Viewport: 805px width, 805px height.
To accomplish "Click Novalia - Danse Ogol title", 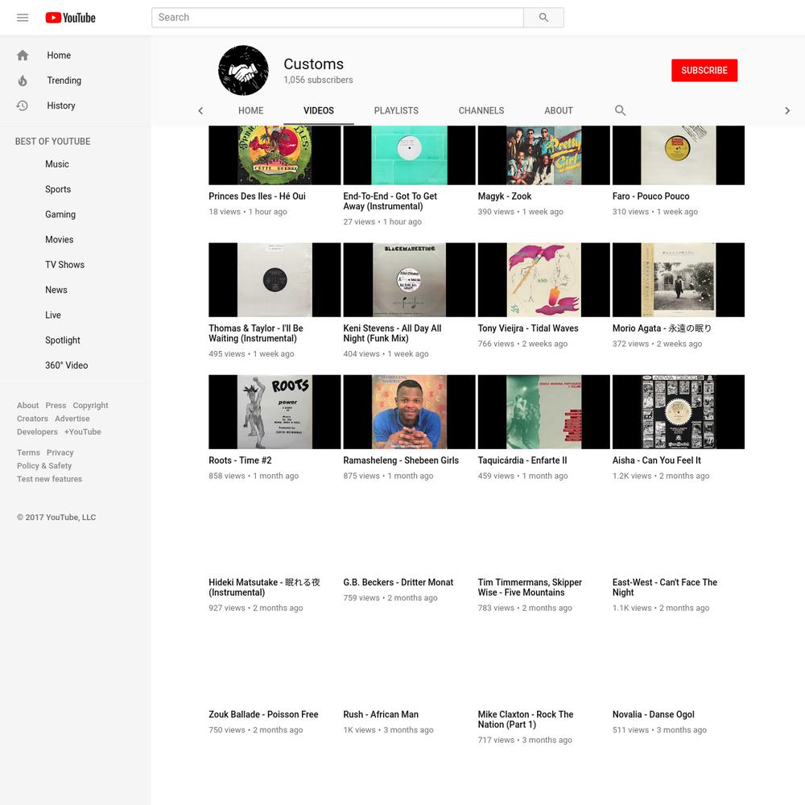I will click(654, 715).
